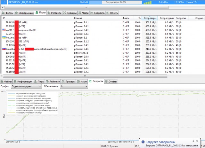Select the torrent row GRTMPVOL_RU_20.02.13.iso
205x148 pixels.
[102, 2]
